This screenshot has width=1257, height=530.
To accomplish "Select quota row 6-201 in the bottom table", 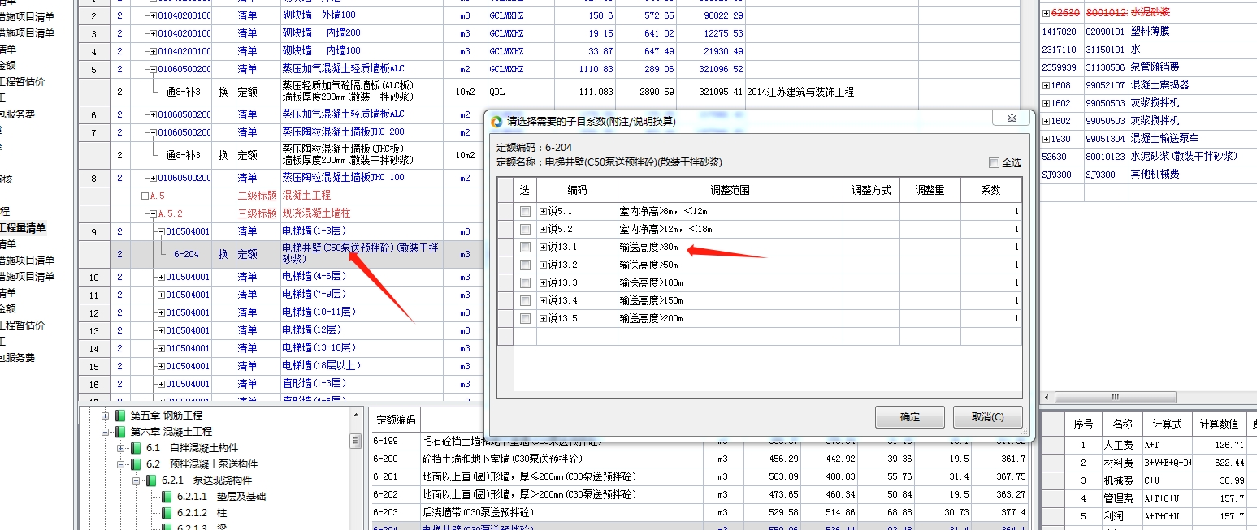I will click(699, 476).
